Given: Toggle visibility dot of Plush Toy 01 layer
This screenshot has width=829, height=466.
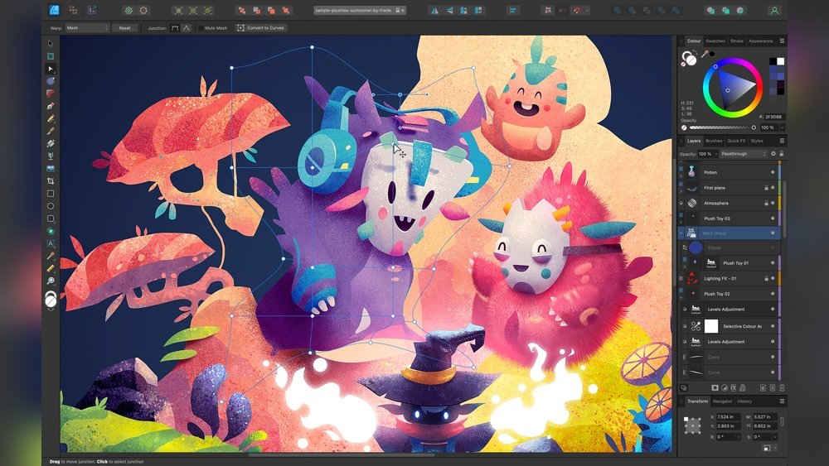Looking at the screenshot, I should tap(773, 263).
